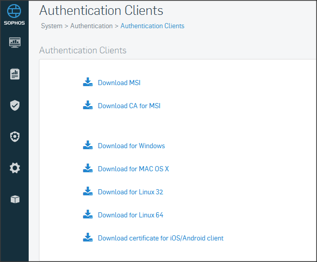Click the download icon next to Linux 64
The image size is (317, 262).
(x=88, y=215)
